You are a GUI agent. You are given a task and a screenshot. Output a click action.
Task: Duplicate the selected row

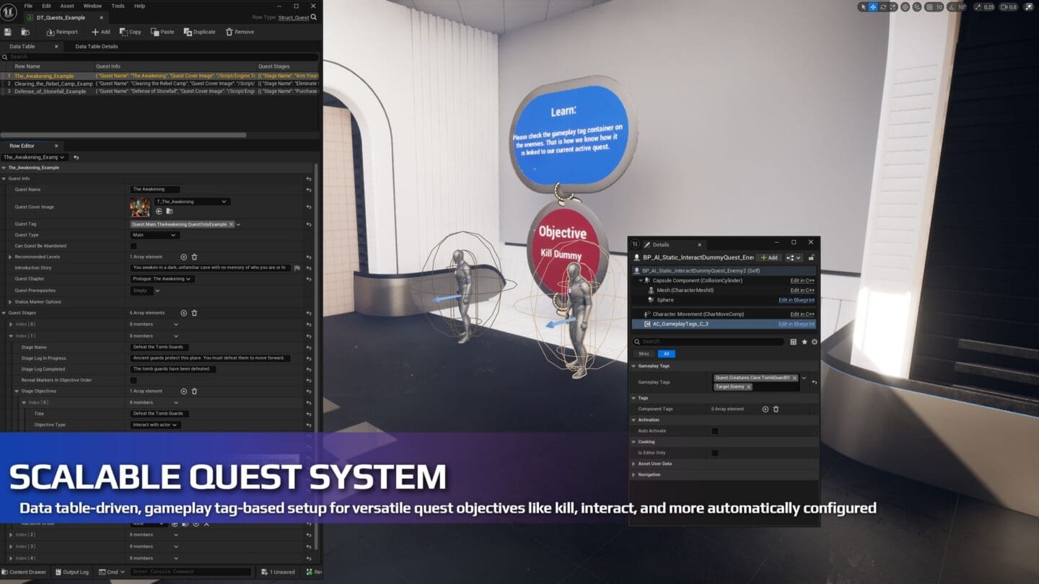200,32
